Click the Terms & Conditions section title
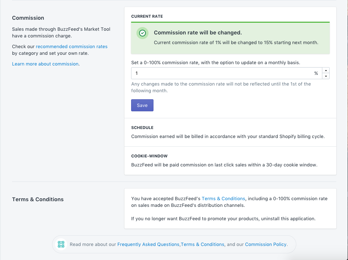The image size is (348, 260). (x=38, y=199)
